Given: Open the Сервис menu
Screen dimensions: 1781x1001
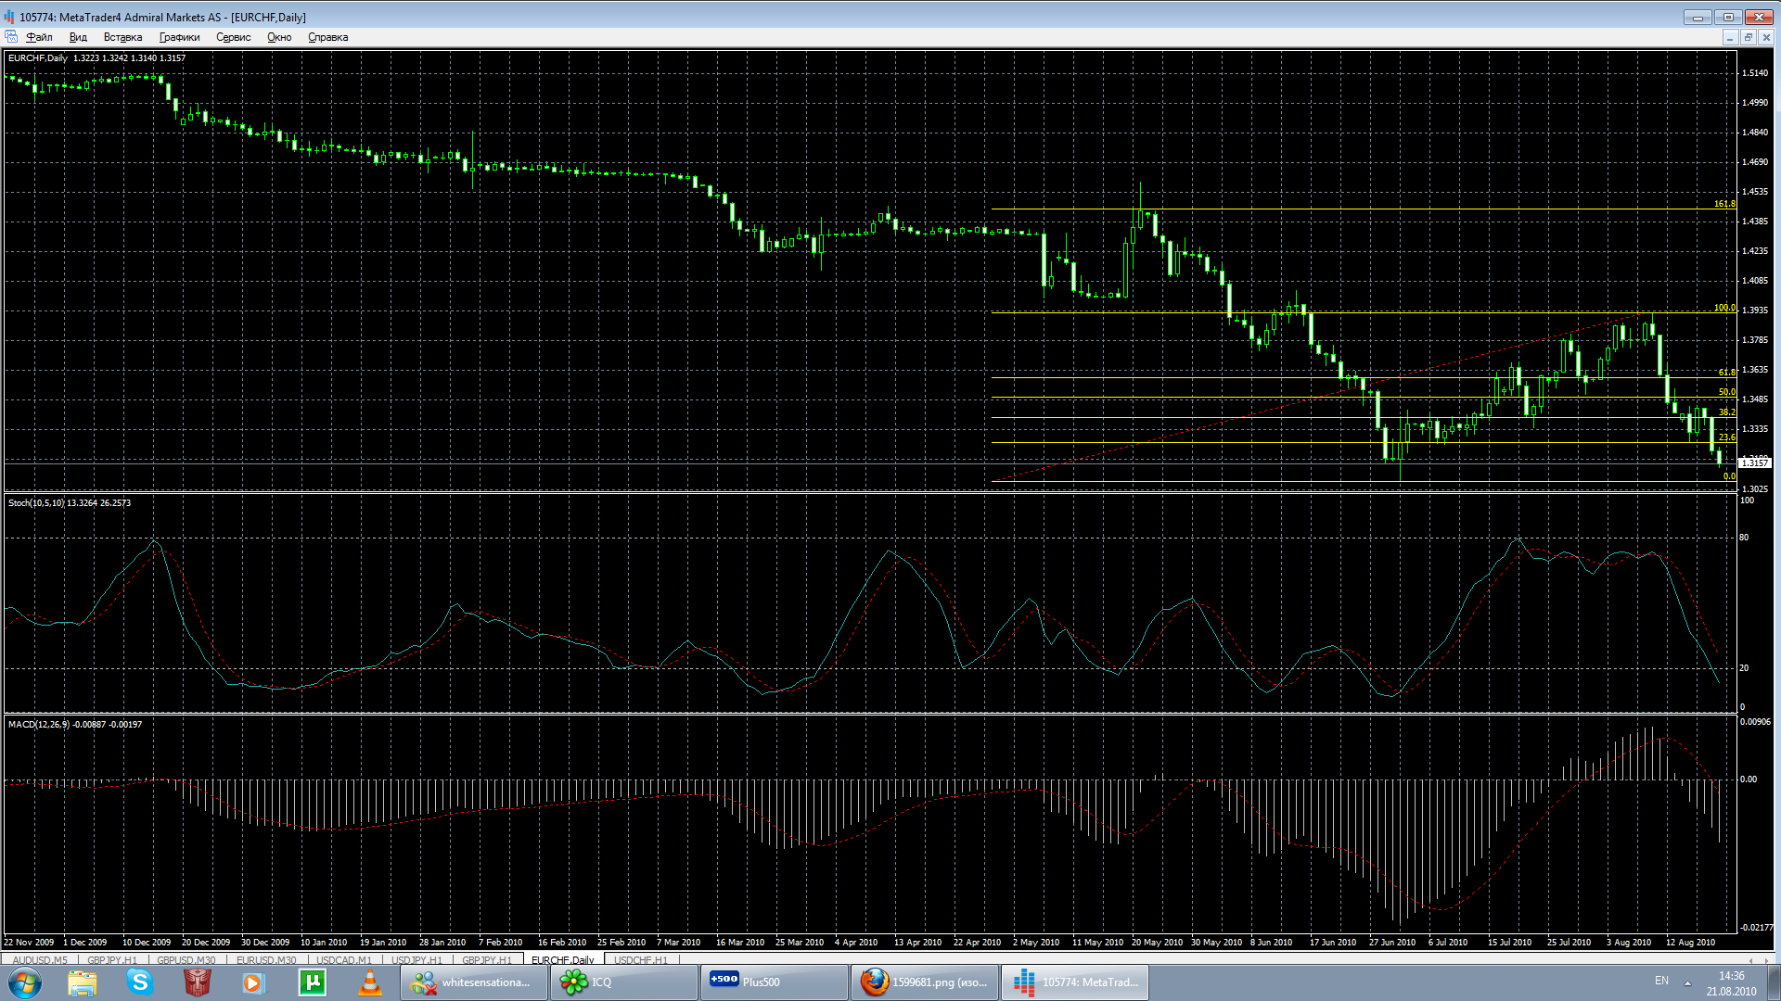Looking at the screenshot, I should (x=233, y=37).
